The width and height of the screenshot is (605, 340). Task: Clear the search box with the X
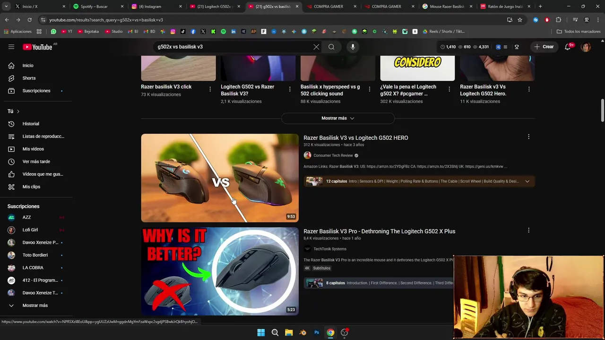click(x=316, y=47)
